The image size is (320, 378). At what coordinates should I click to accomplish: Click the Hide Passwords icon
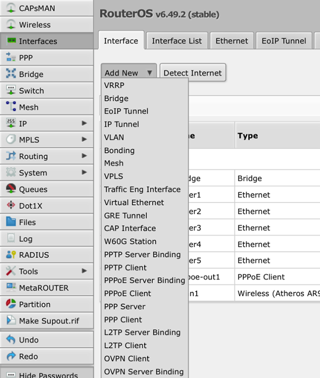coord(11,374)
